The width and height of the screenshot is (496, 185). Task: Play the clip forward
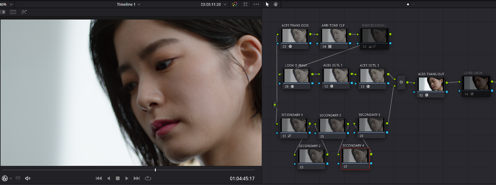pos(127,178)
